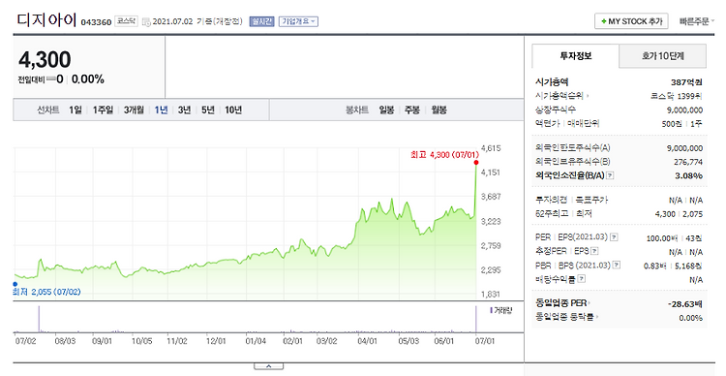Collapse the chart with the bottom arrow
The width and height of the screenshot is (726, 376).
point(268,366)
